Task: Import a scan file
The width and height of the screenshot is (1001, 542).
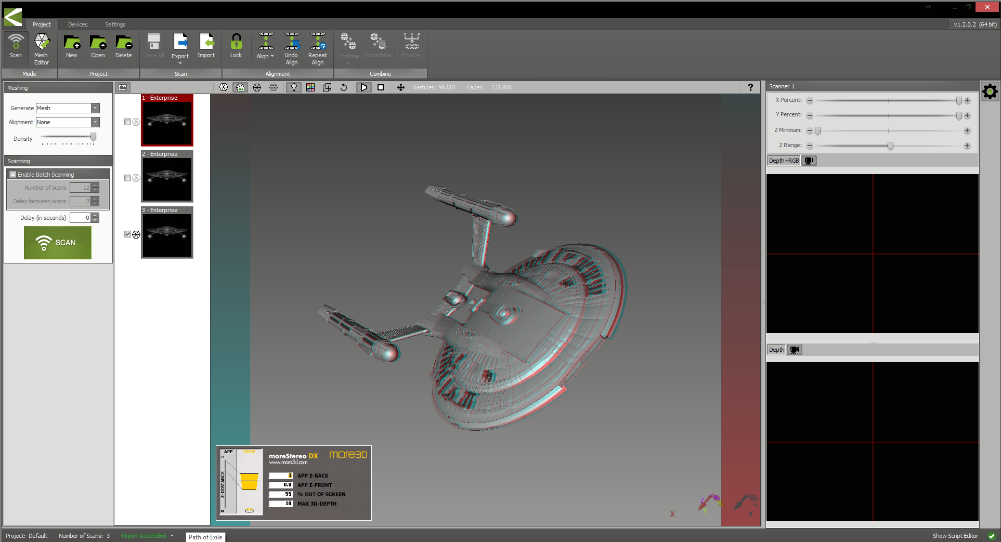Action: coord(206,46)
